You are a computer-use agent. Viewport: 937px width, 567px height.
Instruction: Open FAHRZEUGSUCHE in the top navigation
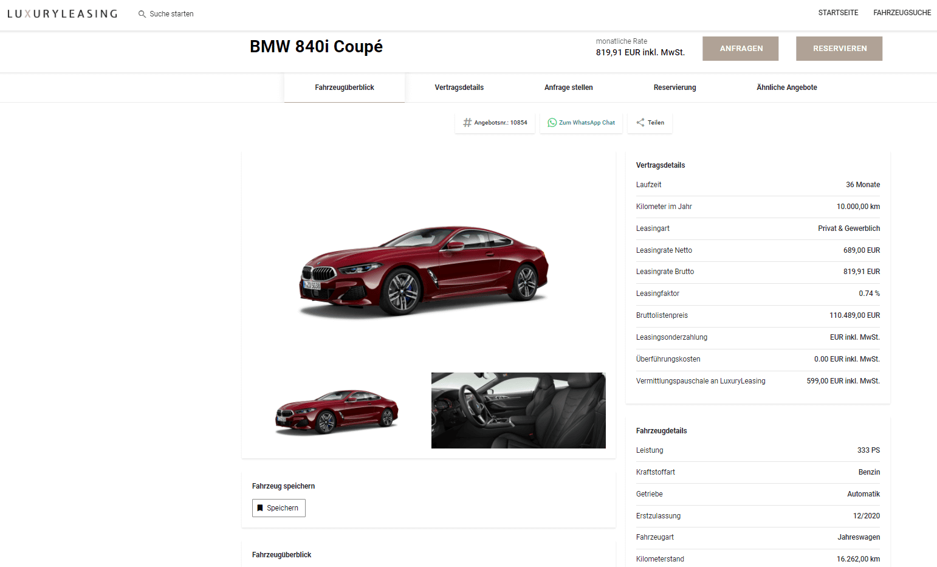902,13
